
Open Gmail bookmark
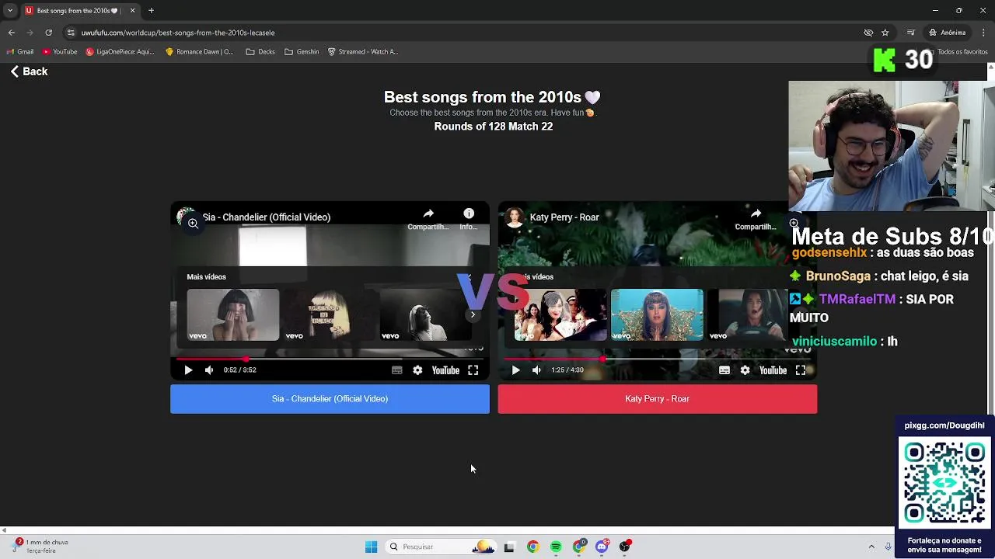(20, 52)
